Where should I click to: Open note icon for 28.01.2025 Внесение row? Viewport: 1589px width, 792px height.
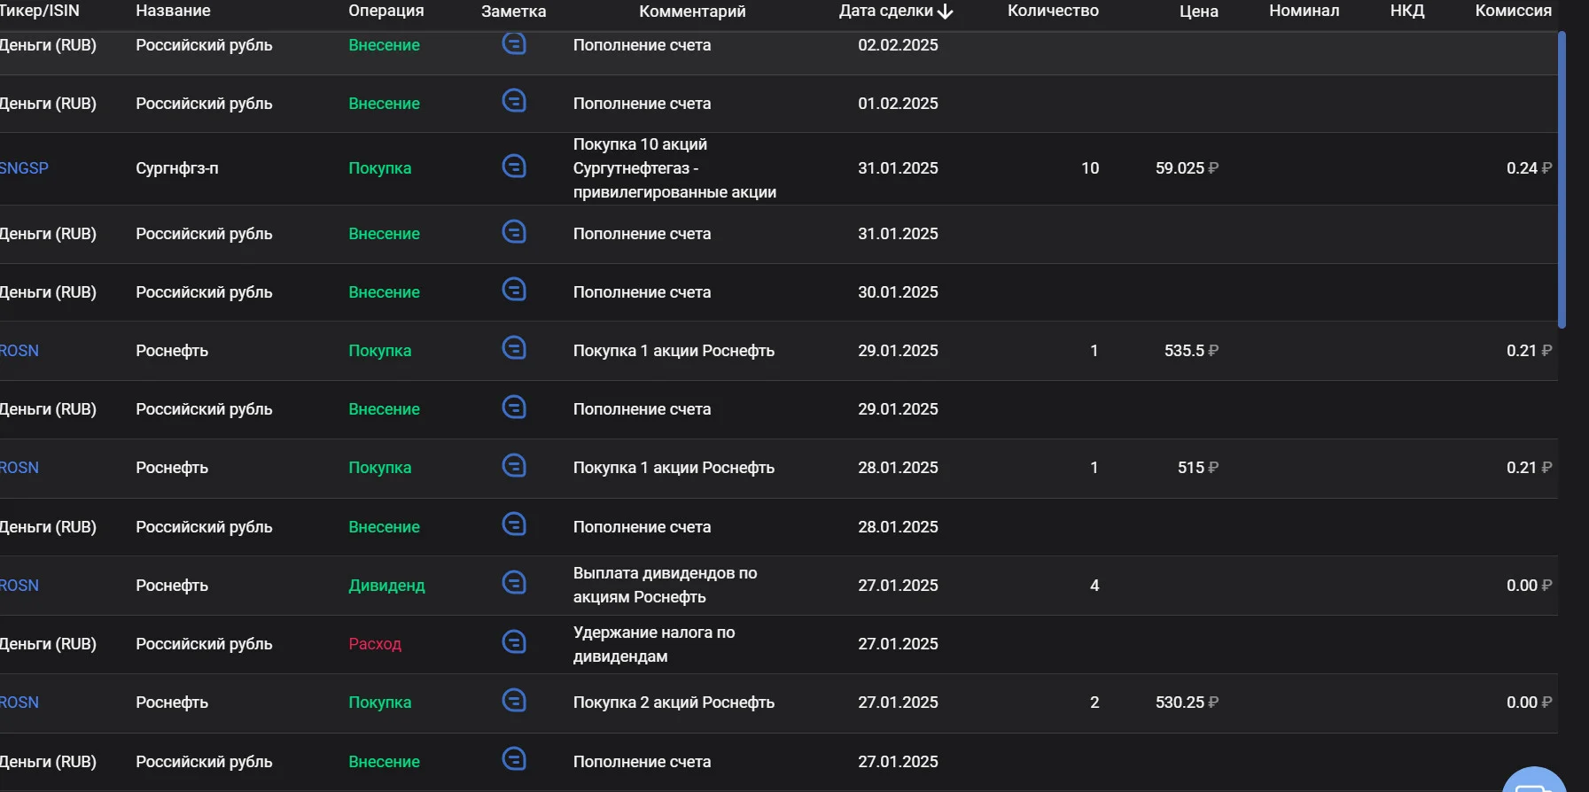pyautogui.click(x=514, y=524)
